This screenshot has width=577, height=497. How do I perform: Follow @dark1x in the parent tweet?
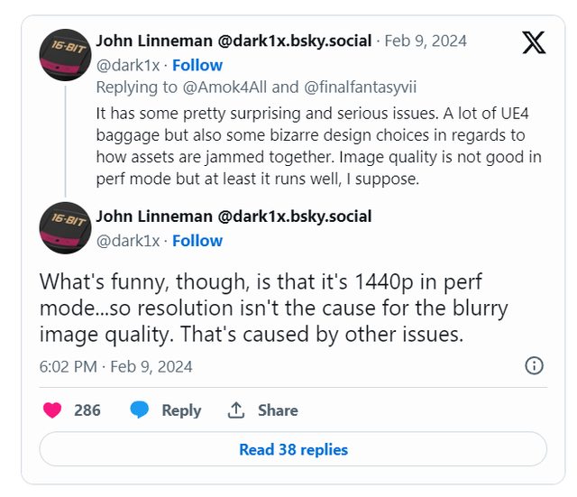[197, 66]
